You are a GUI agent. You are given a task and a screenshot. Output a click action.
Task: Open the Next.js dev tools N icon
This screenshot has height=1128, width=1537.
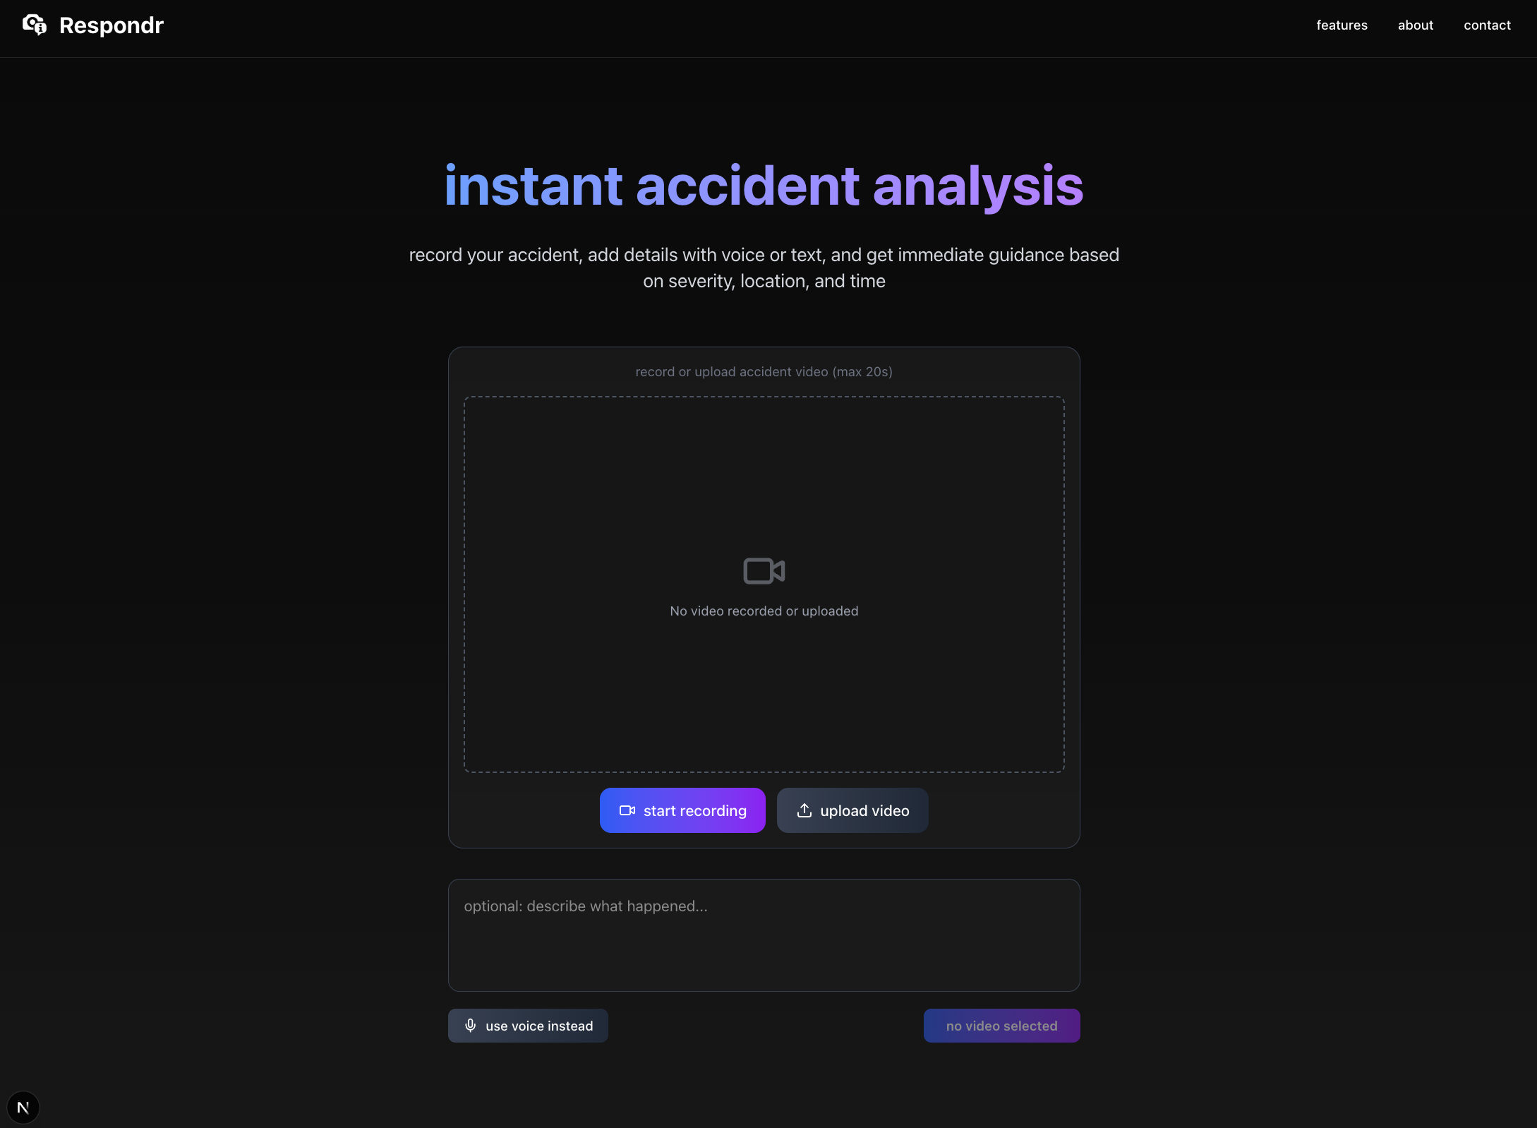23,1107
